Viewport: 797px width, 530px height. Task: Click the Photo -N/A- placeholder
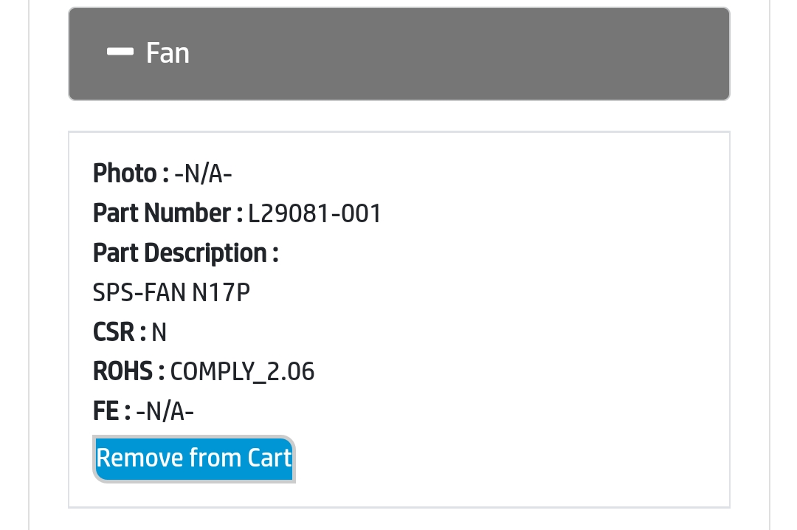pyautogui.click(x=203, y=173)
